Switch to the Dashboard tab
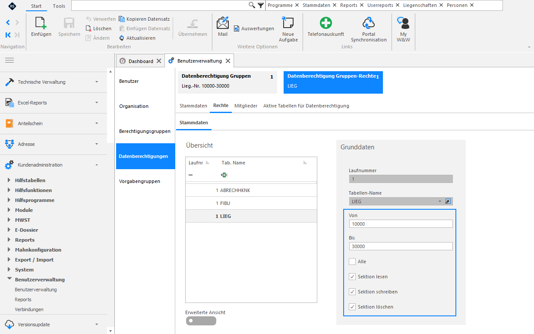 (x=141, y=61)
